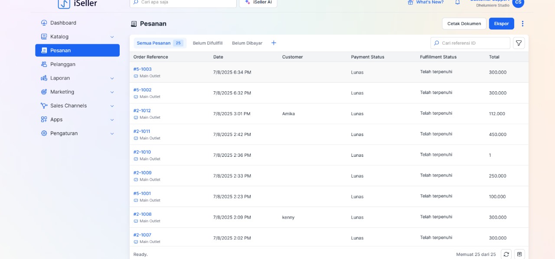Image resolution: width=555 pixels, height=259 pixels.
Task: Open the What's New link
Action: (x=430, y=2)
